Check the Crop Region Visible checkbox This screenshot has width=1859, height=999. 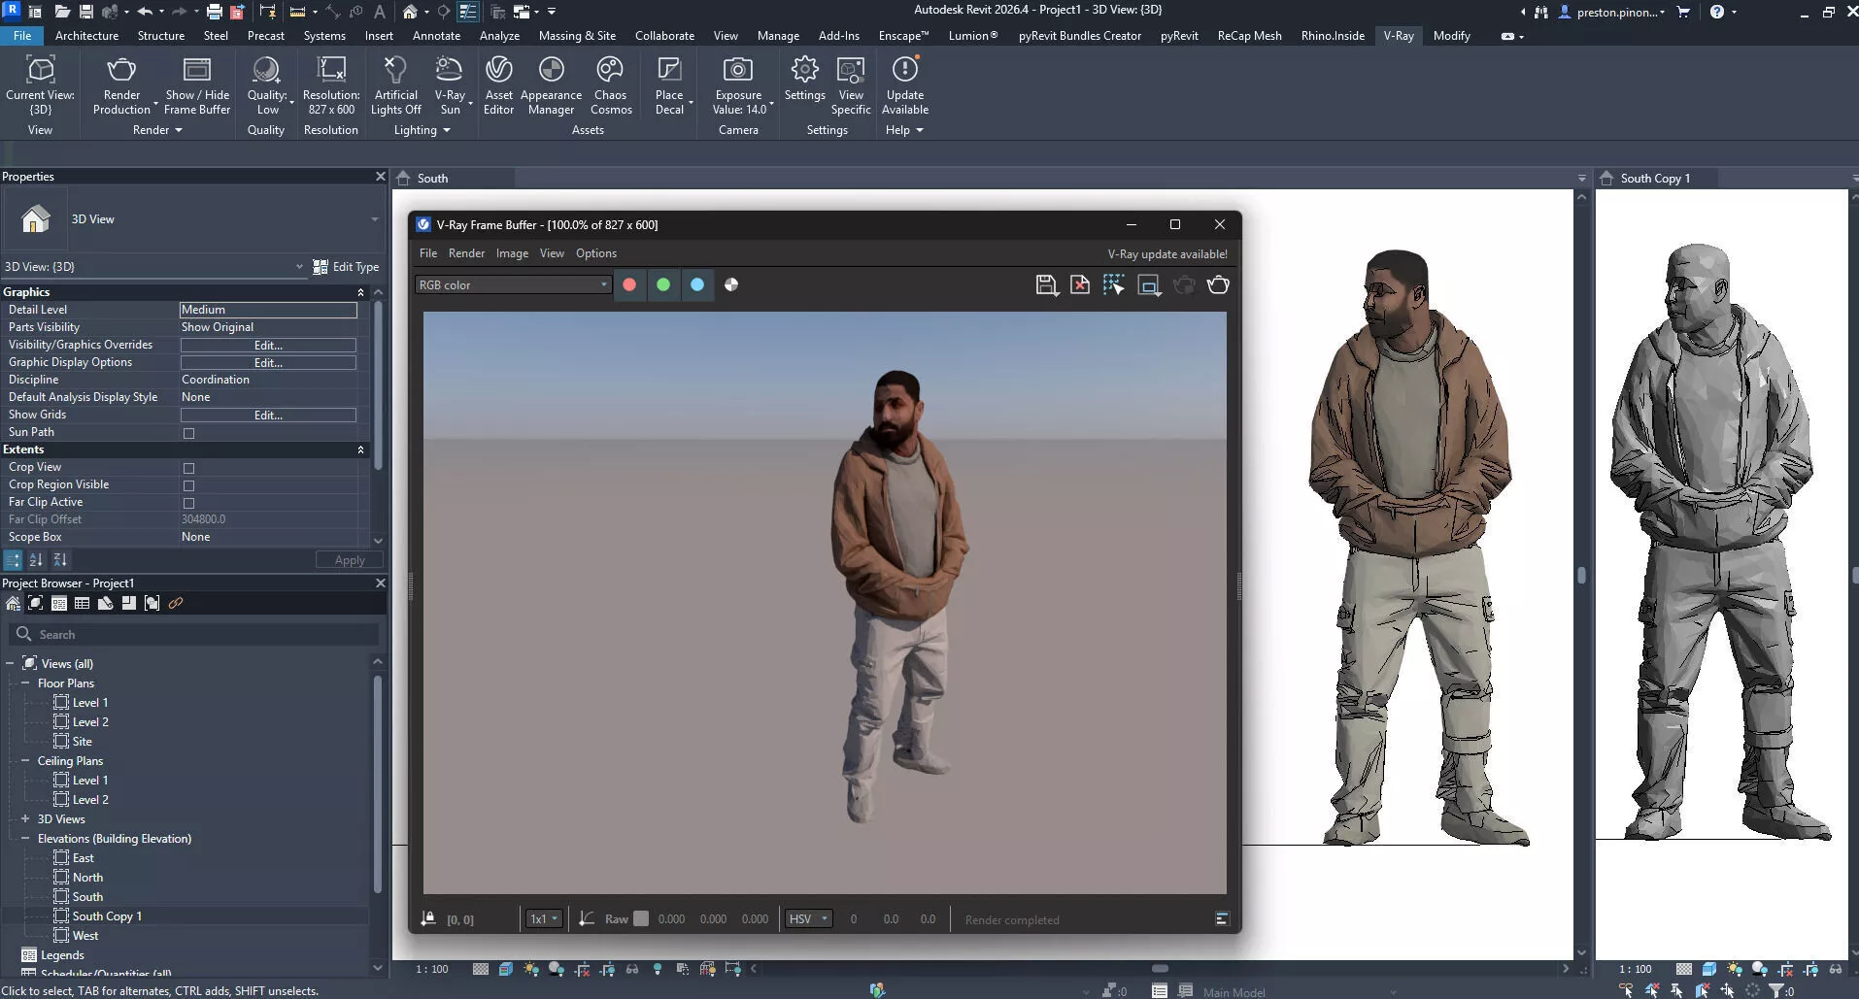[x=188, y=485]
